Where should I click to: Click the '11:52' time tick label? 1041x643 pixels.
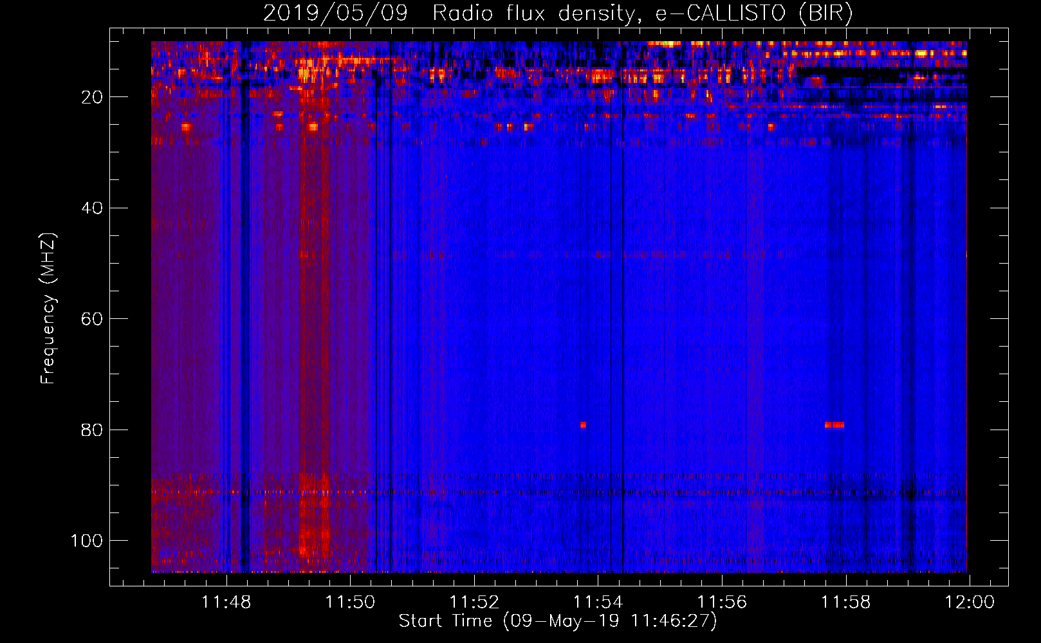point(474,602)
